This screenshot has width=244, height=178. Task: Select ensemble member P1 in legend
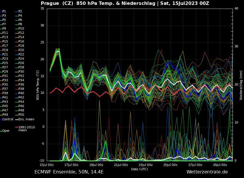click(4, 11)
